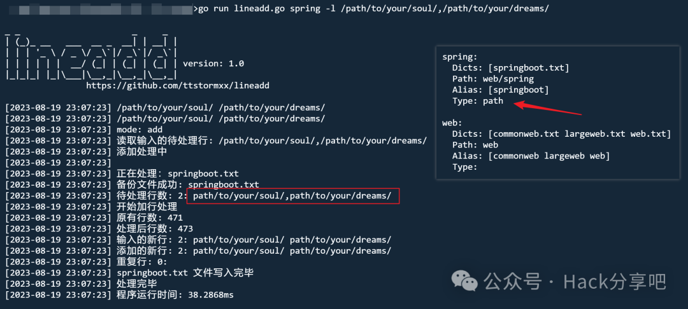688x309 pixels.
Task: Click the 'web:' heading in the config panel
Action: coord(453,123)
